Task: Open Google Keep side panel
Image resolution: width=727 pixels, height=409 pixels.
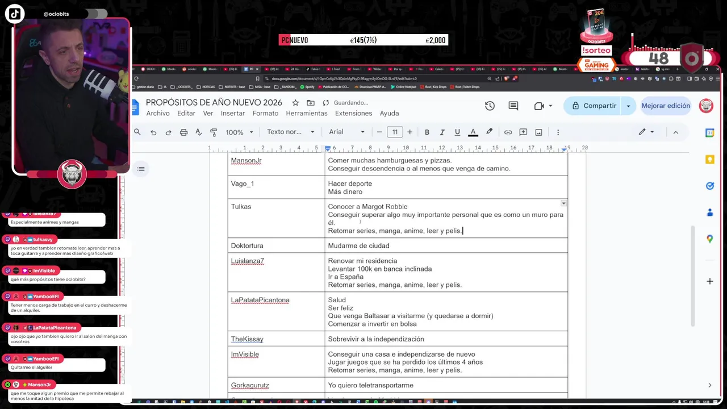Action: pyautogui.click(x=709, y=160)
